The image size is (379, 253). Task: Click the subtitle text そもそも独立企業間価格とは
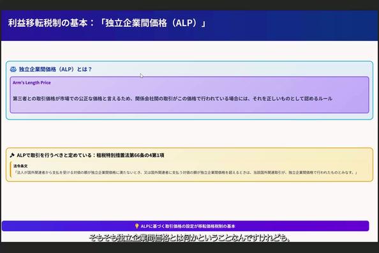(x=189, y=238)
